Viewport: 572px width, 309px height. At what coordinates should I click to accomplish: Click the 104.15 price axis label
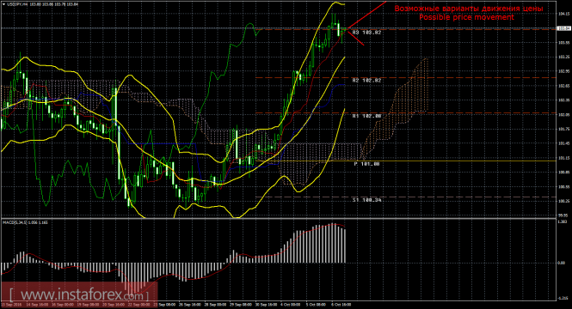pos(564,14)
